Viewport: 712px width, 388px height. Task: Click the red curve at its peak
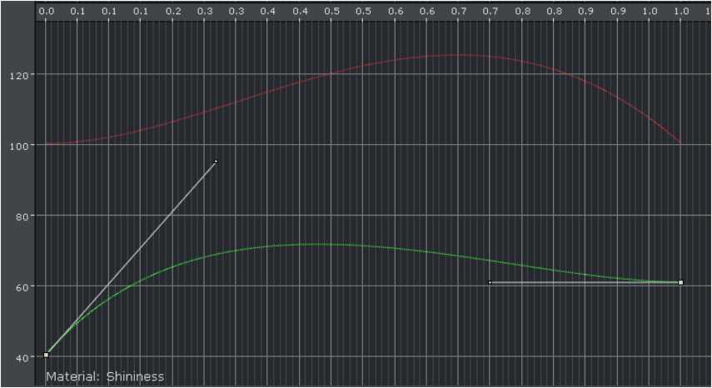coord(458,55)
